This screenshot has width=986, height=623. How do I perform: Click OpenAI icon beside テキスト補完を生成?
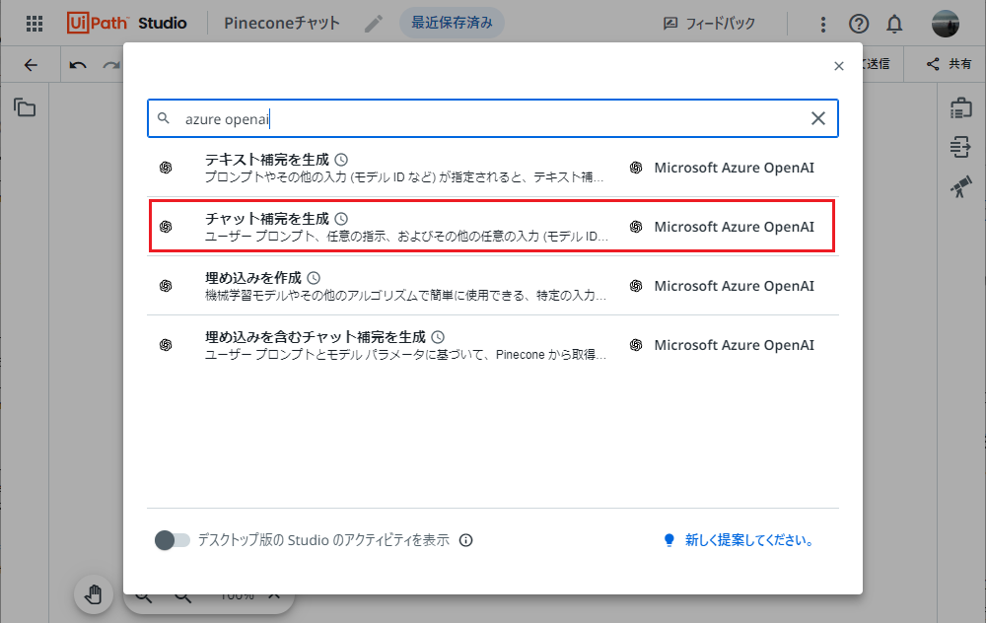point(166,168)
